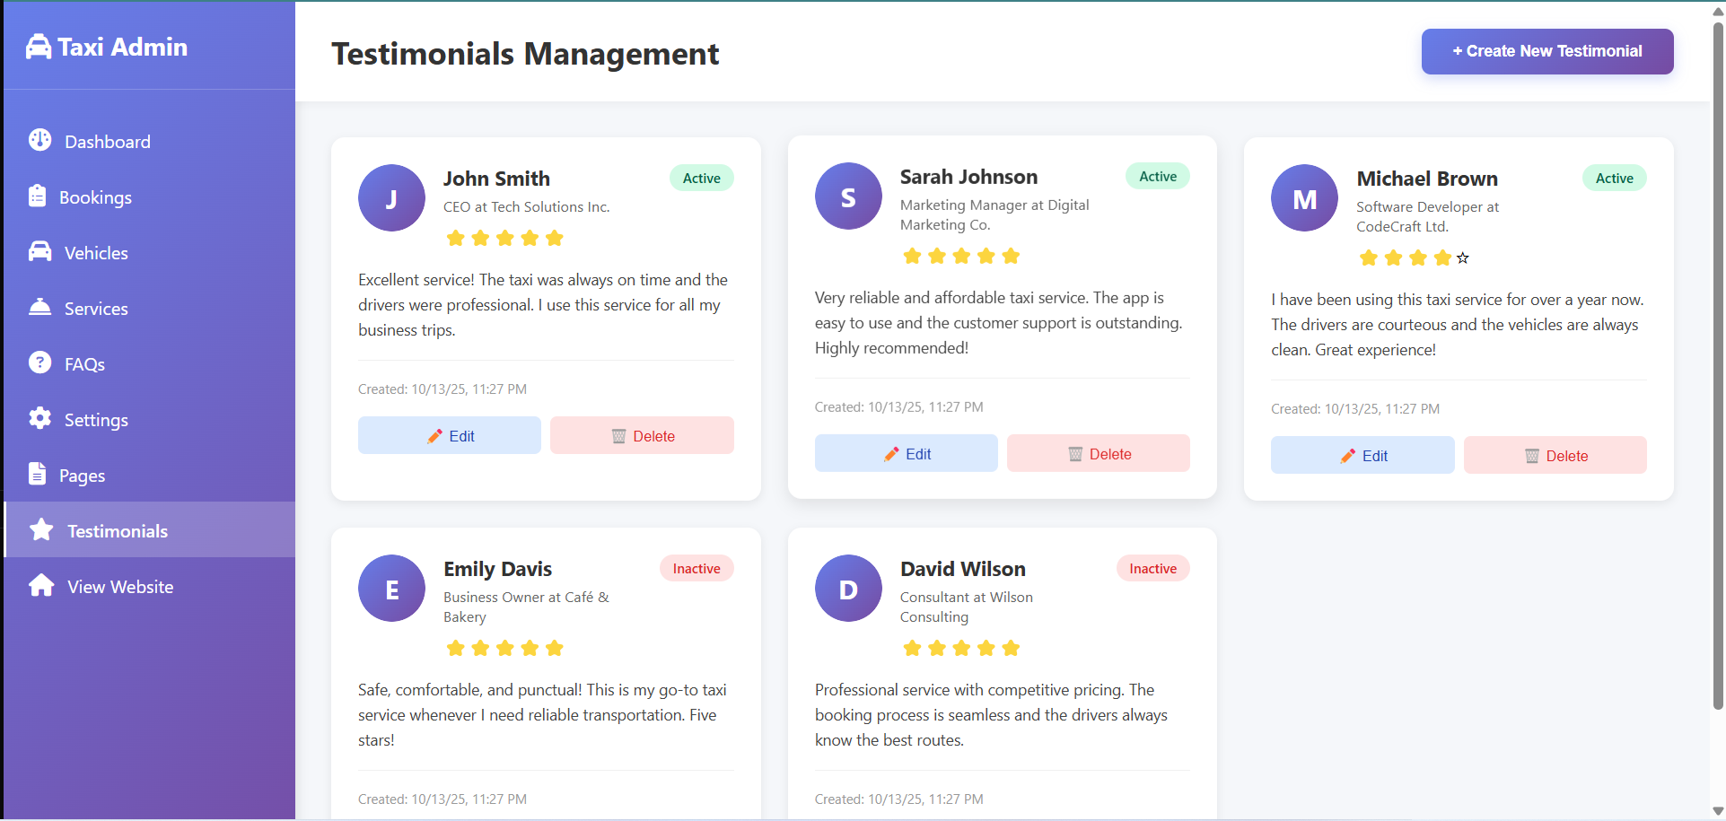This screenshot has height=821, width=1726.
Task: Click John Smith's circular avatar
Action: (391, 197)
